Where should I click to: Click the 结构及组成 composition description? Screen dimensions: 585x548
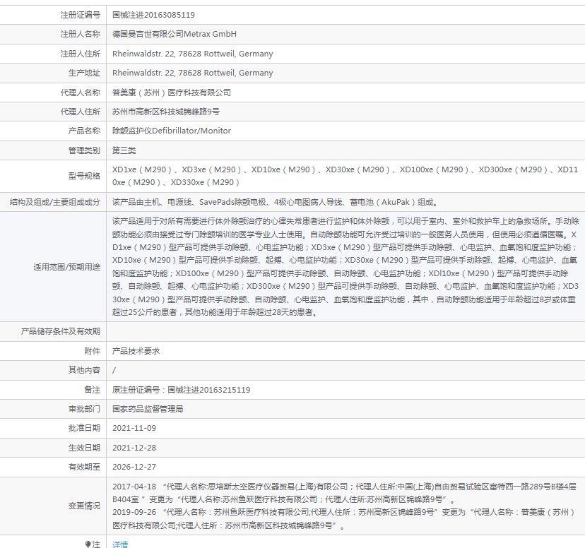276,202
